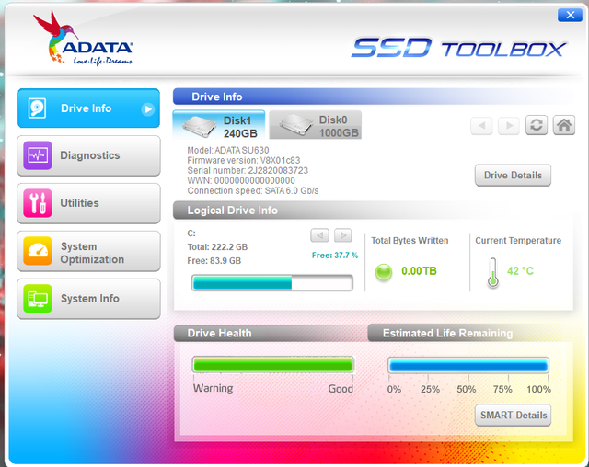Click the Diagnostics heartbeat monitor icon
The image size is (589, 467).
(x=38, y=155)
